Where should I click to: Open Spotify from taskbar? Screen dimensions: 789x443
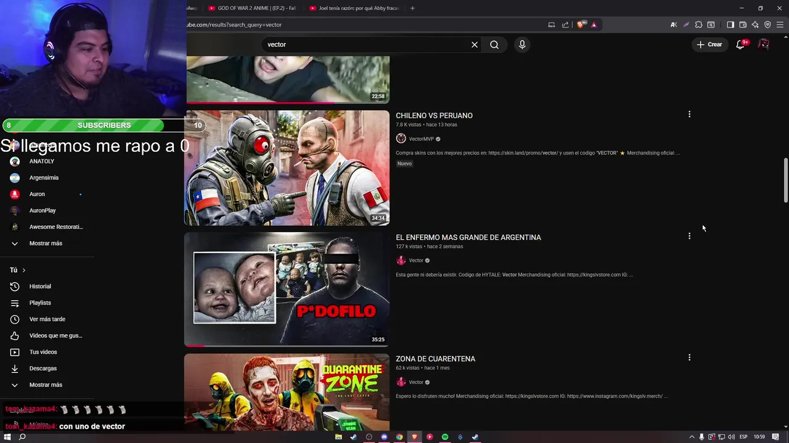coord(445,437)
